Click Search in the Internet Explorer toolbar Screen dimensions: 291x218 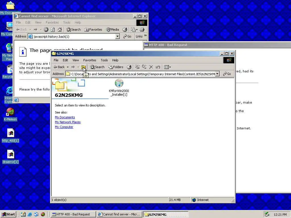click(x=73, y=30)
